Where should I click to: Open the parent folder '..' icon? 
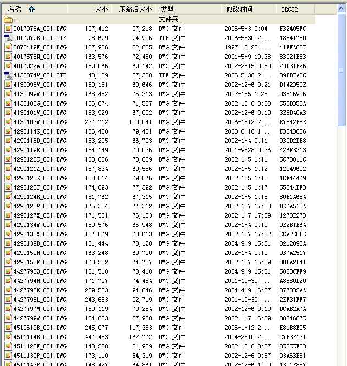(x=8, y=19)
